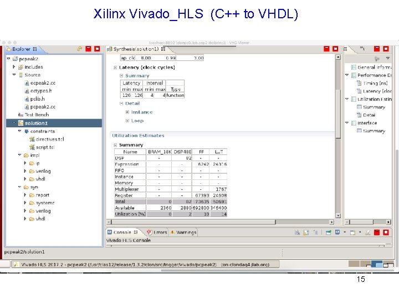This screenshot has height=299, width=399.
Task: Collapse the pcpeak2 project tree
Action: pyautogui.click(x=8, y=59)
